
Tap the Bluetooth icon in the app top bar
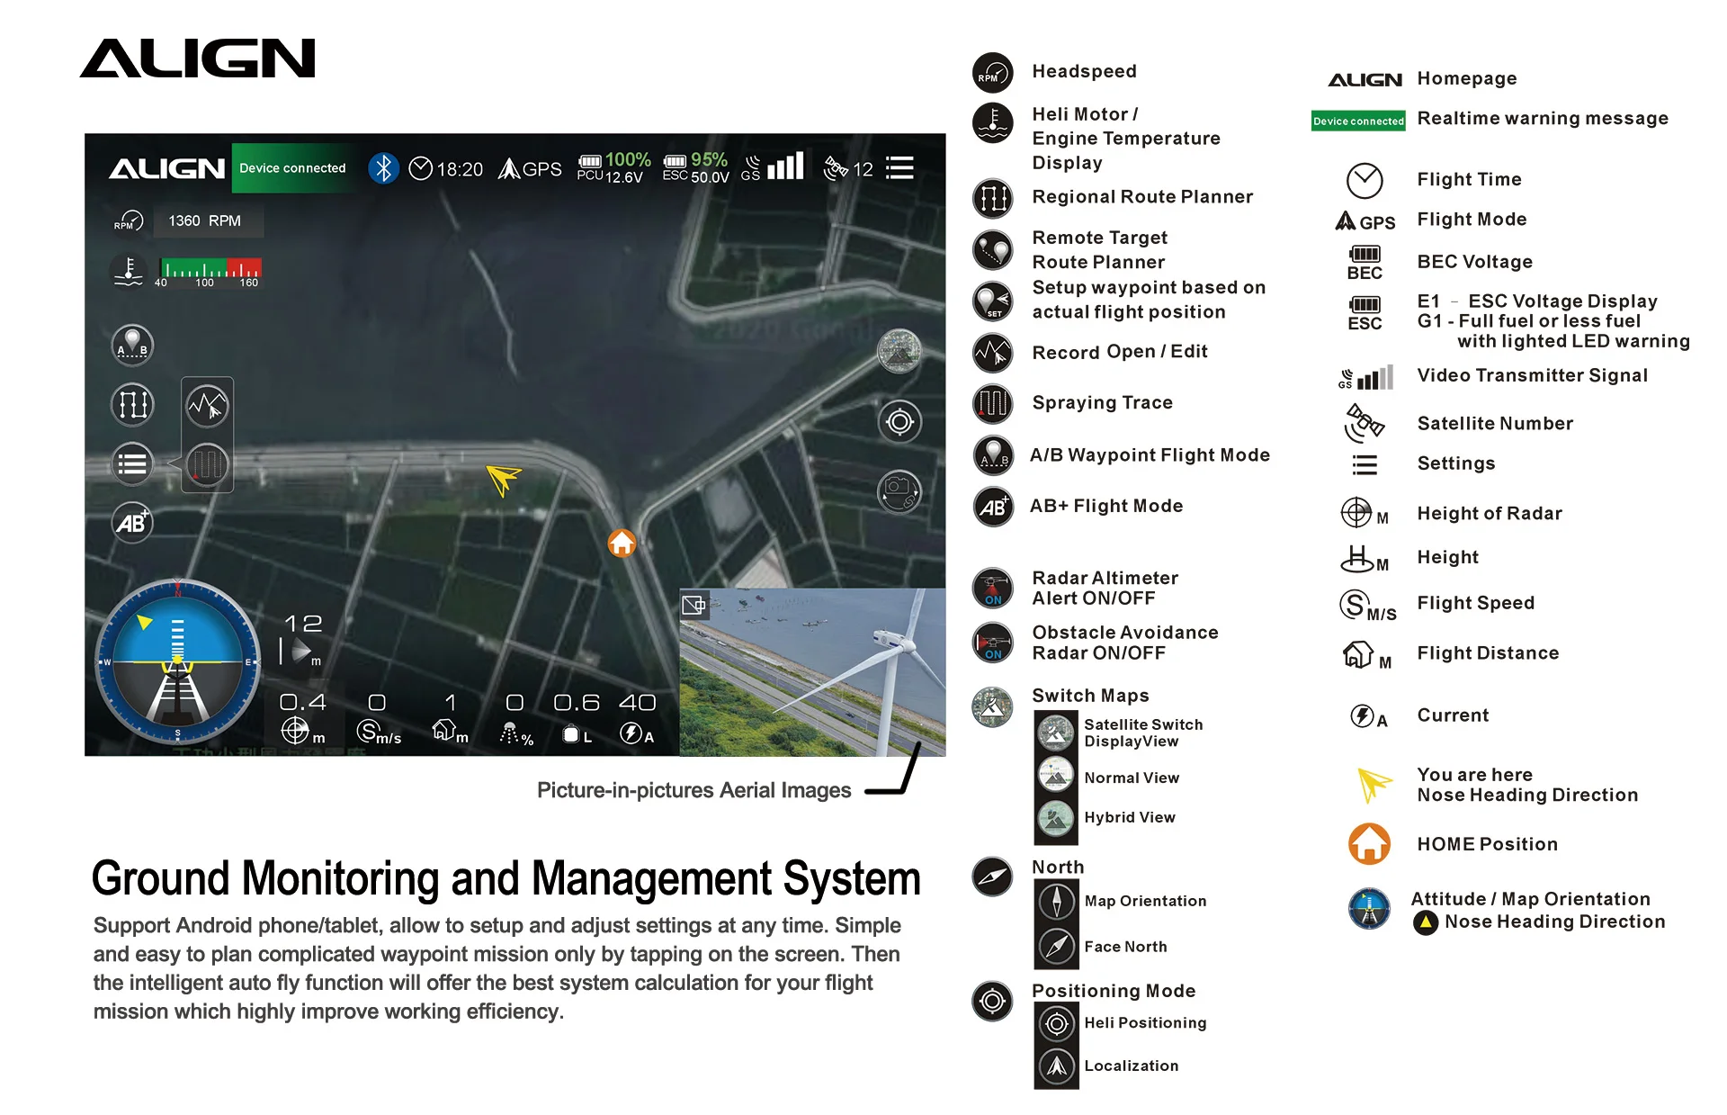[x=384, y=168]
